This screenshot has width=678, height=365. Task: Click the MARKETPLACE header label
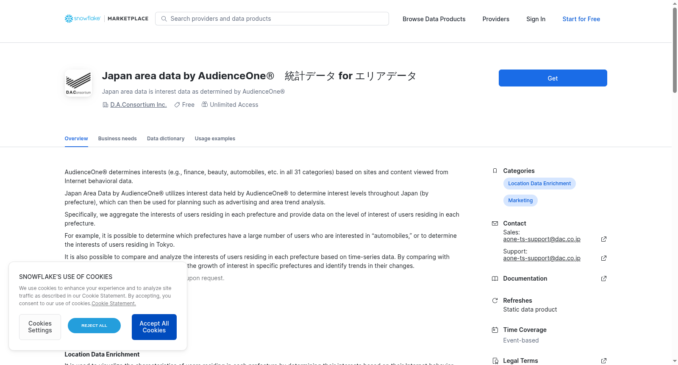[128, 19]
